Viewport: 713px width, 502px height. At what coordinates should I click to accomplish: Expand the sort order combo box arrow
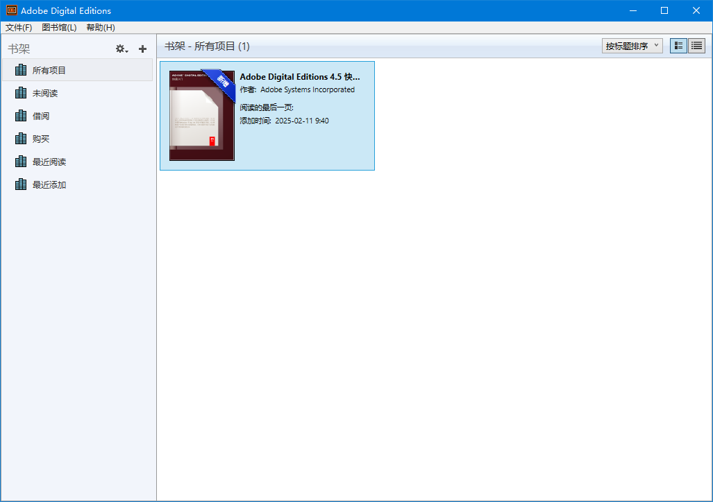(x=656, y=45)
